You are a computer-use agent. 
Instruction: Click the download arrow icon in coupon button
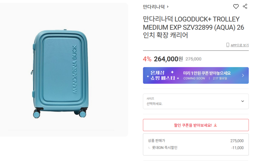[x=215, y=125]
